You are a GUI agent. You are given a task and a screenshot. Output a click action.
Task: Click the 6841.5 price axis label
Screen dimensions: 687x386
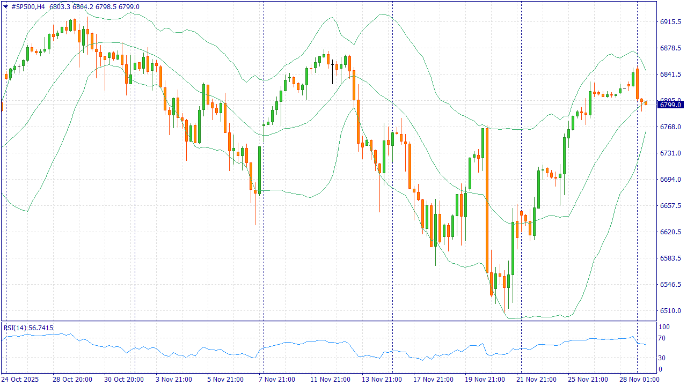670,75
